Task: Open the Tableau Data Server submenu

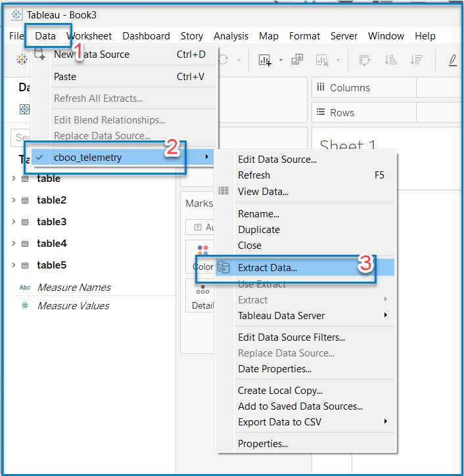Action: (x=315, y=316)
